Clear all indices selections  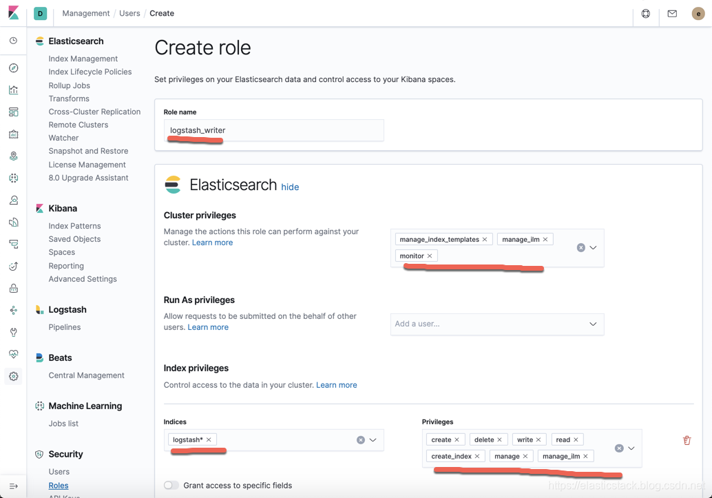(361, 440)
